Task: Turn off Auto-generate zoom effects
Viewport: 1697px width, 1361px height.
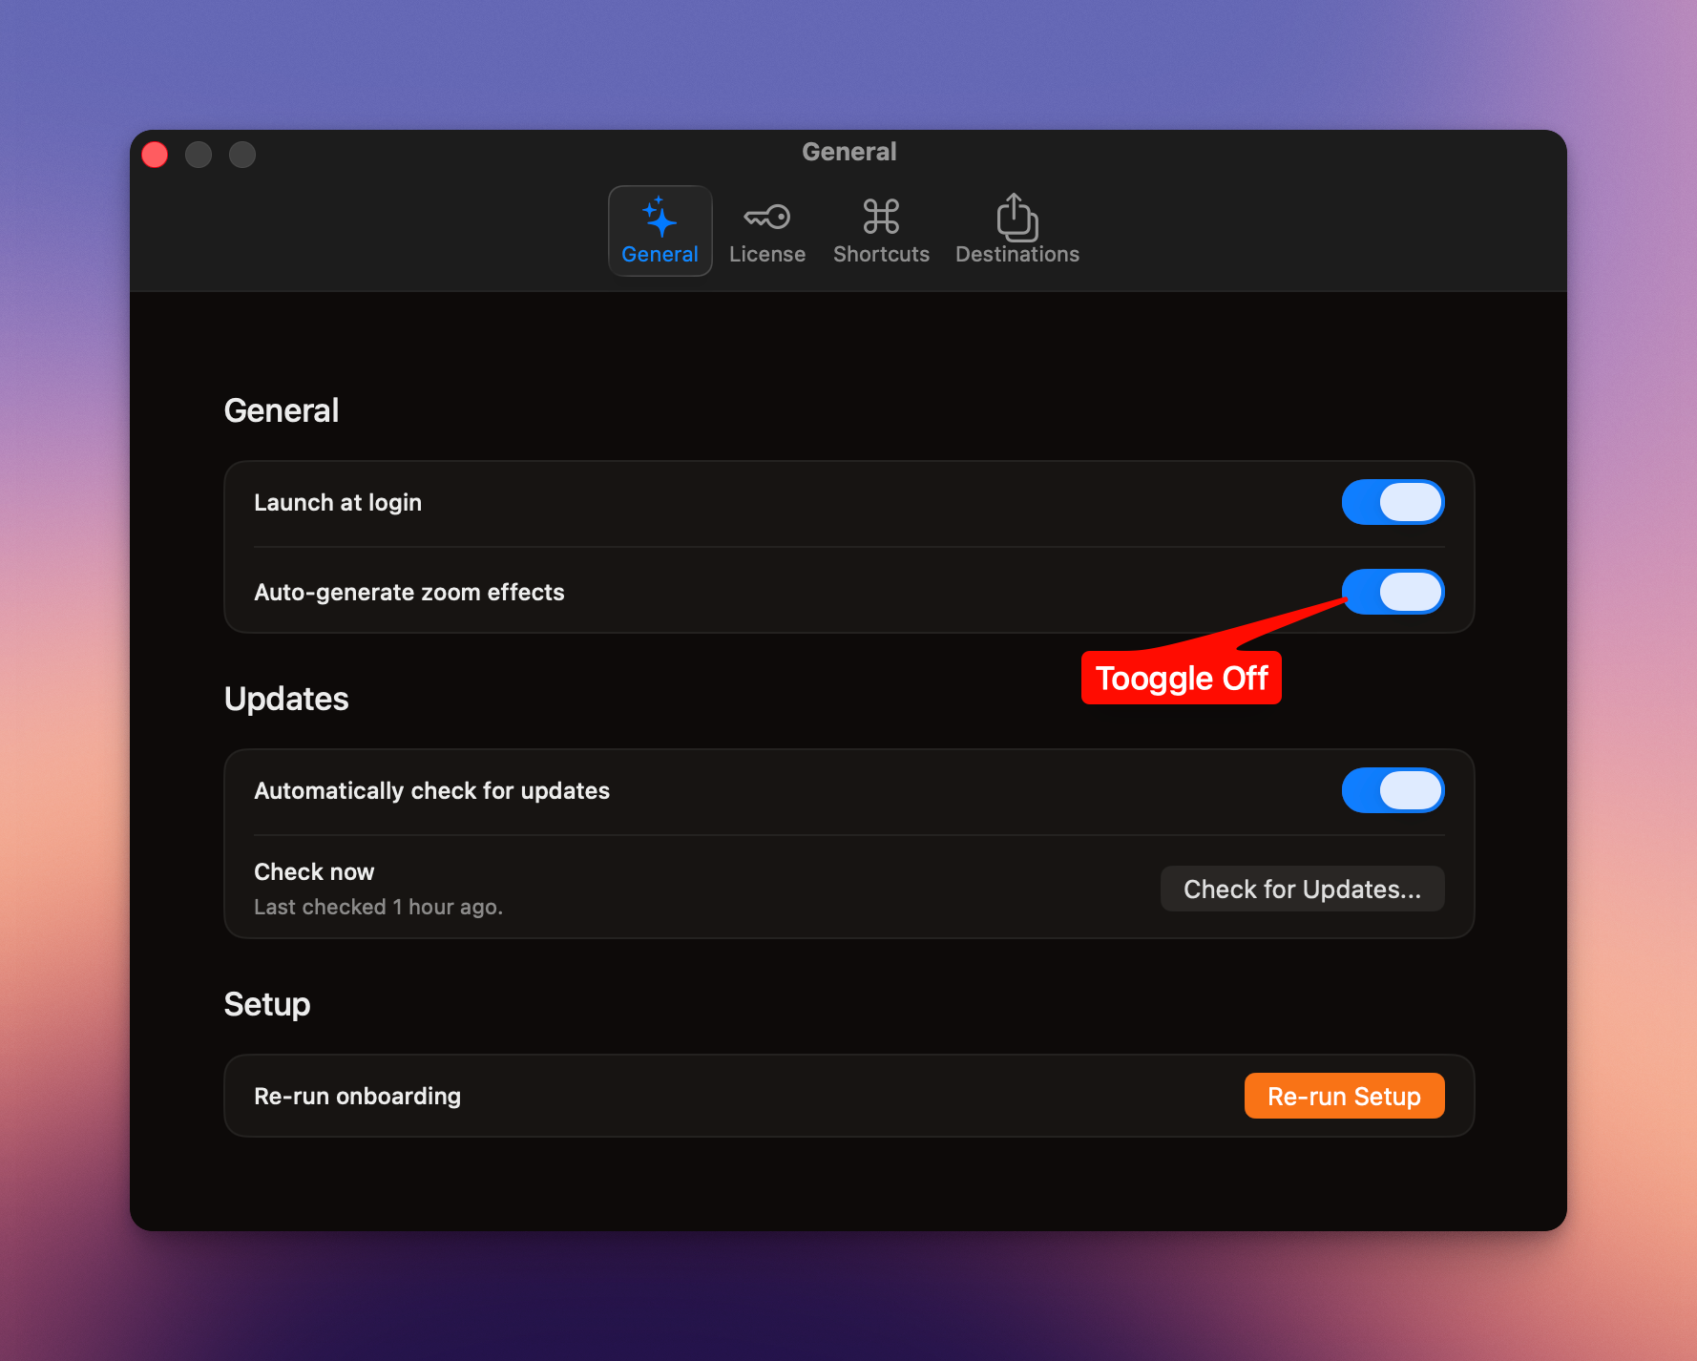Action: pyautogui.click(x=1393, y=592)
